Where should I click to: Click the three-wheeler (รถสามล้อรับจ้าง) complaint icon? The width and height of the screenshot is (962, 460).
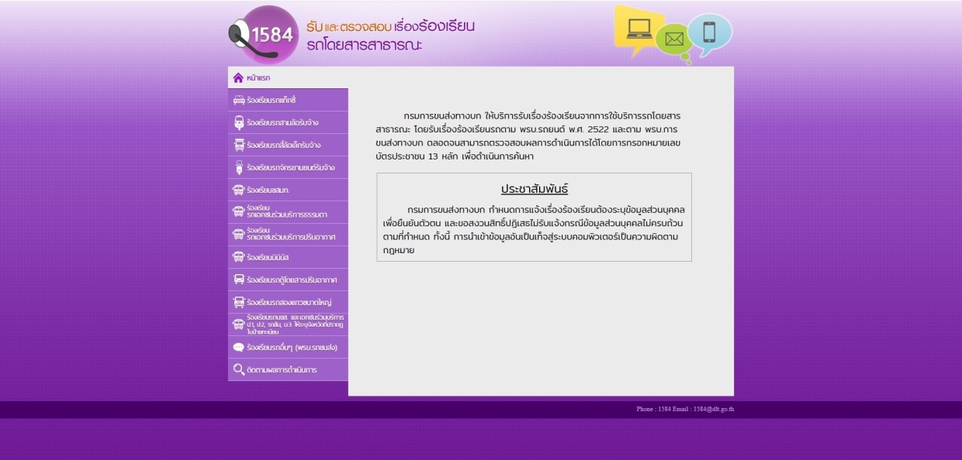239,122
